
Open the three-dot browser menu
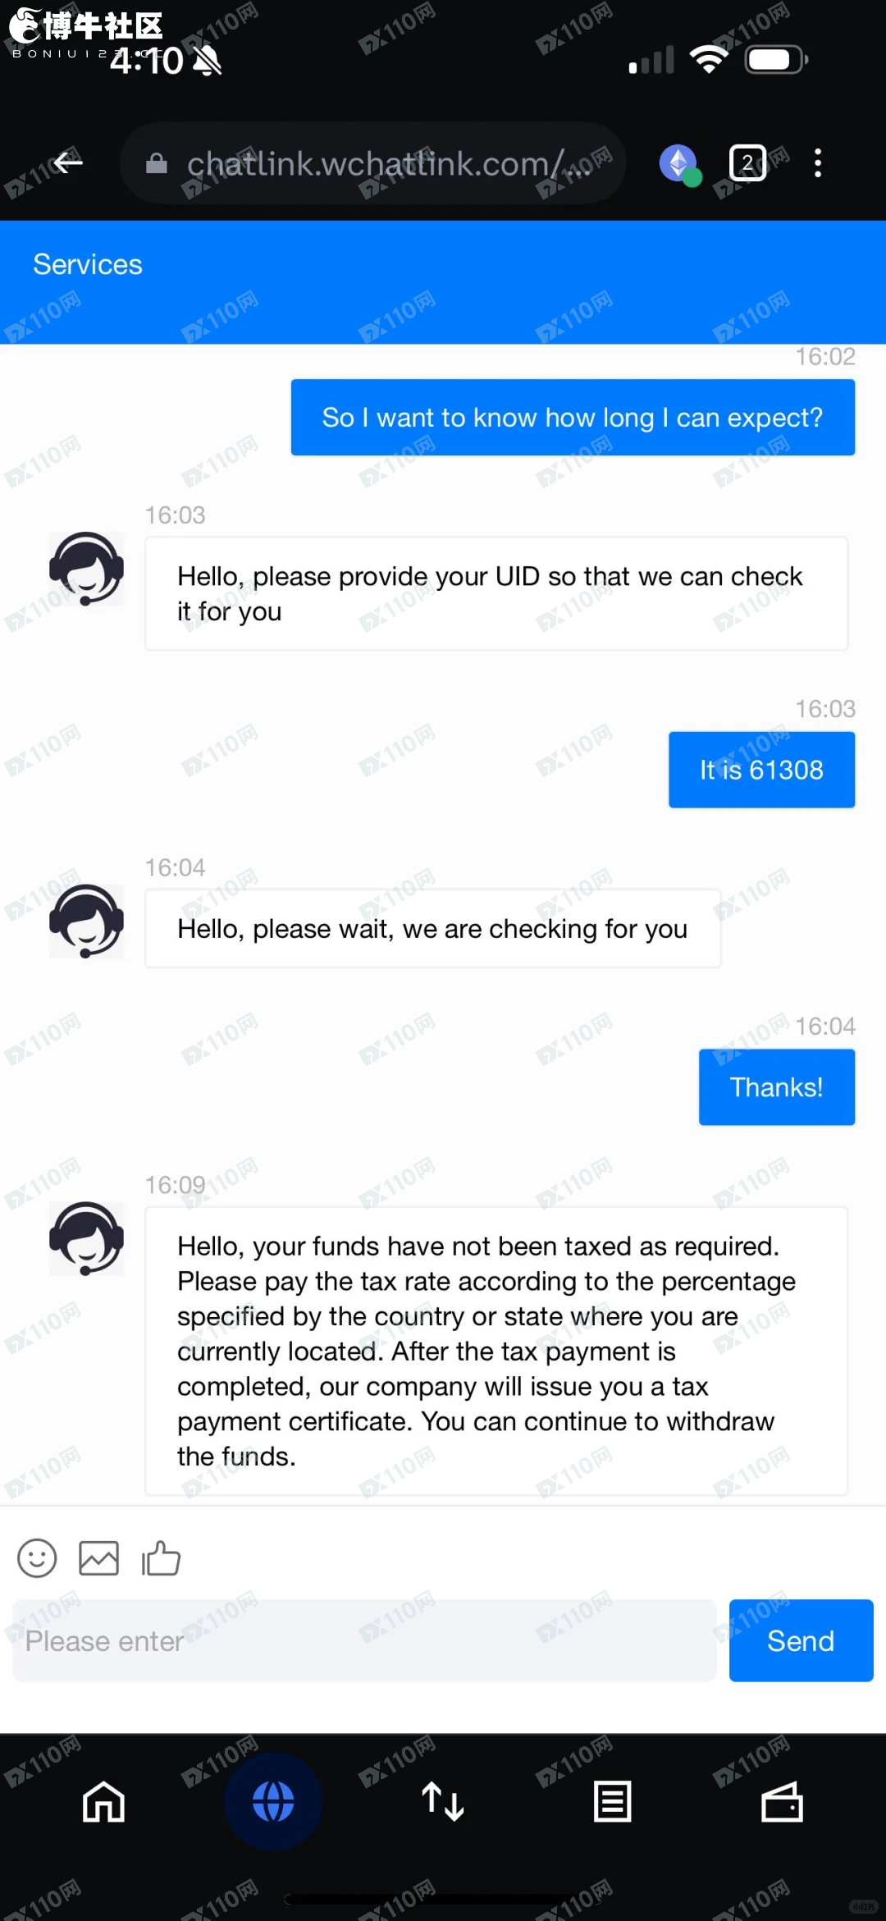[817, 163]
